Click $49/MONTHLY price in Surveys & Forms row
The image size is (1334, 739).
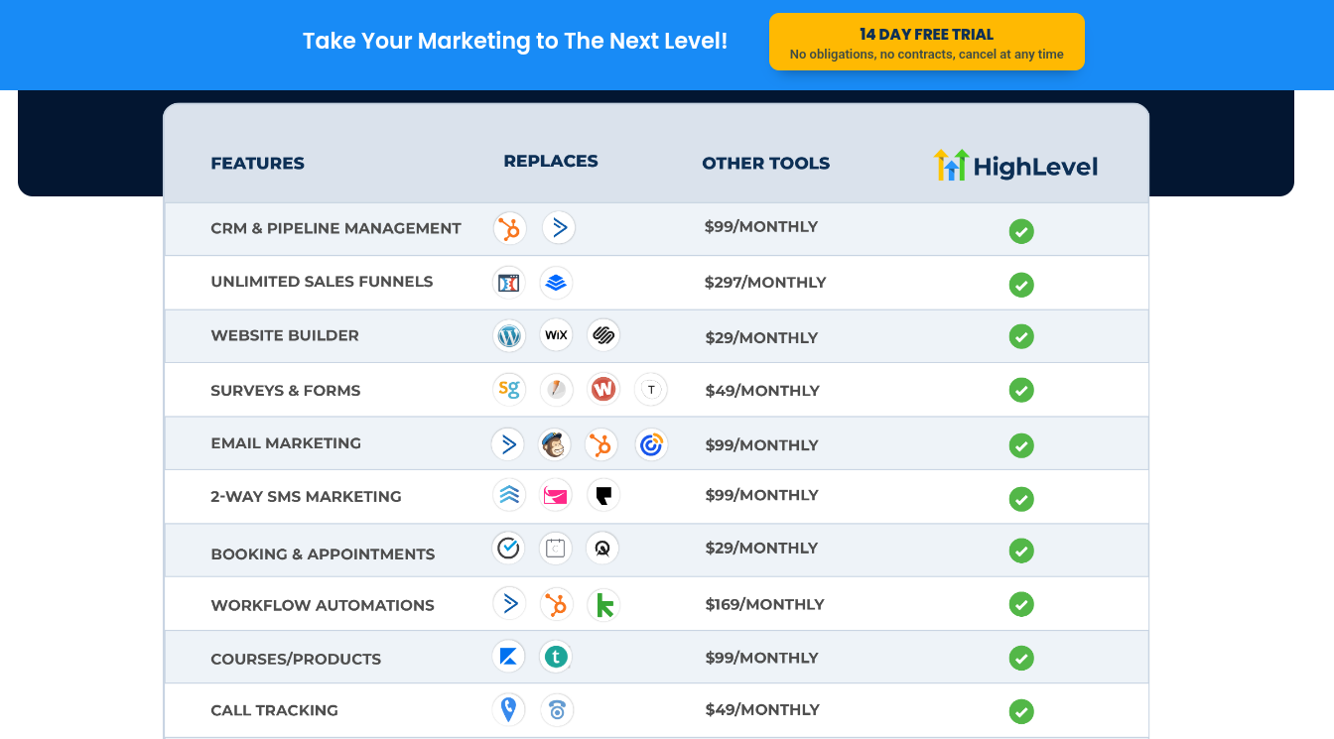(x=762, y=391)
